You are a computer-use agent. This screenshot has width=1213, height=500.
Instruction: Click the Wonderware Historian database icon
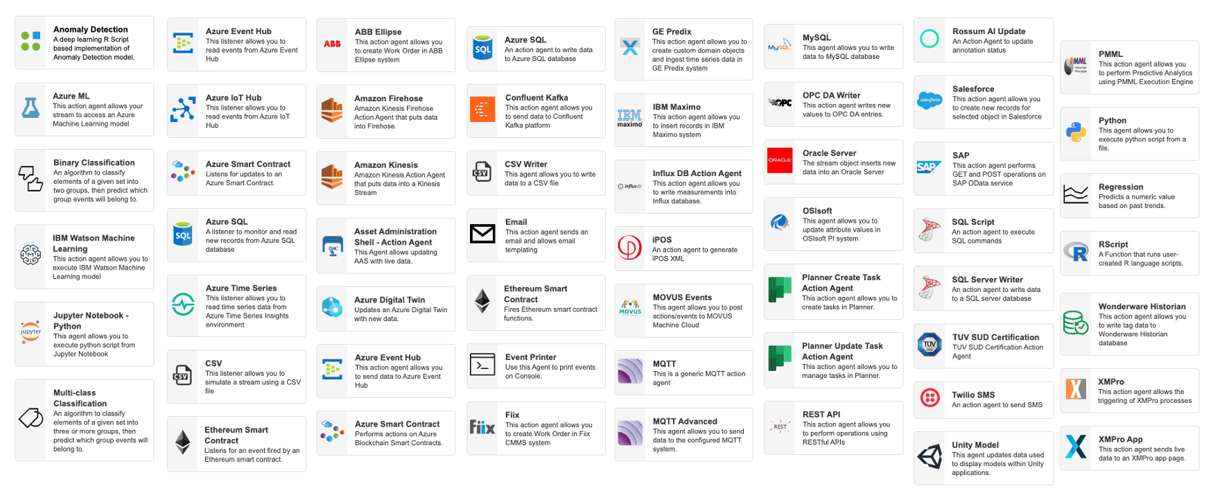pyautogui.click(x=1076, y=322)
